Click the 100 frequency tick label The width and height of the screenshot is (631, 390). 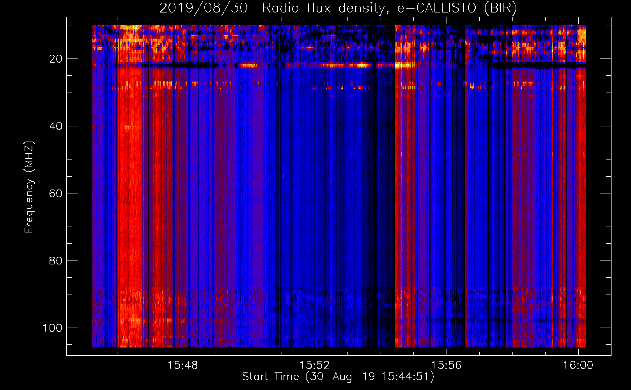point(53,328)
